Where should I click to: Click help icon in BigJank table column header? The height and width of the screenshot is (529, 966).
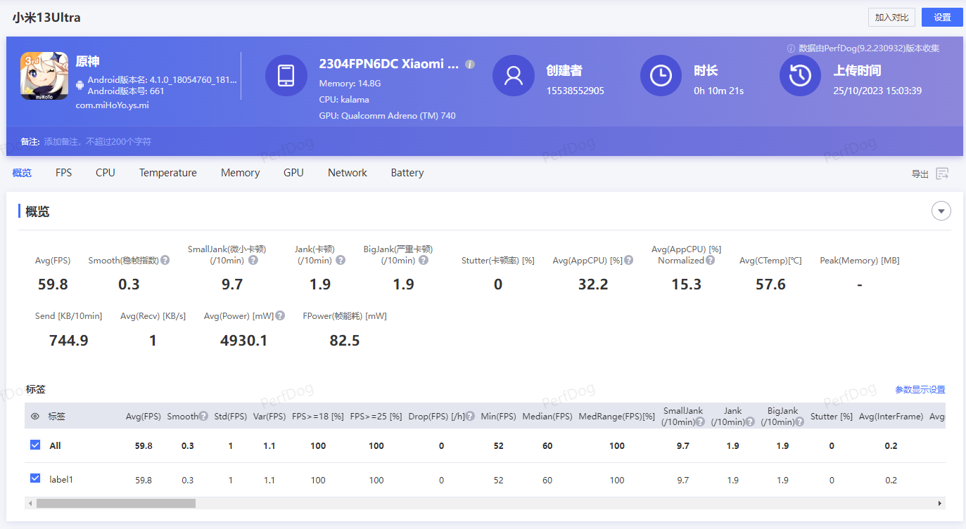(x=799, y=422)
